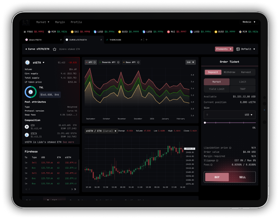
Task: Click the FRAX ticker icon
Action: [x=25, y=32]
